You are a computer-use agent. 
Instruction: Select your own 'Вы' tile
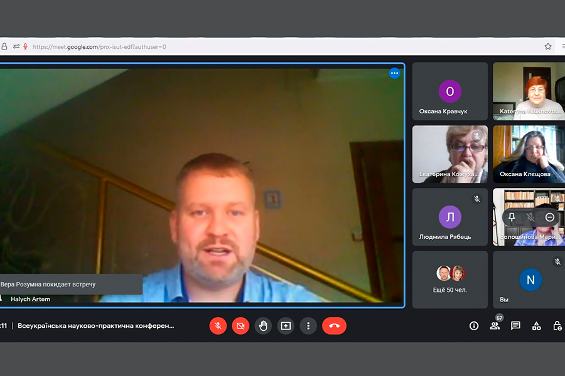[529, 279]
